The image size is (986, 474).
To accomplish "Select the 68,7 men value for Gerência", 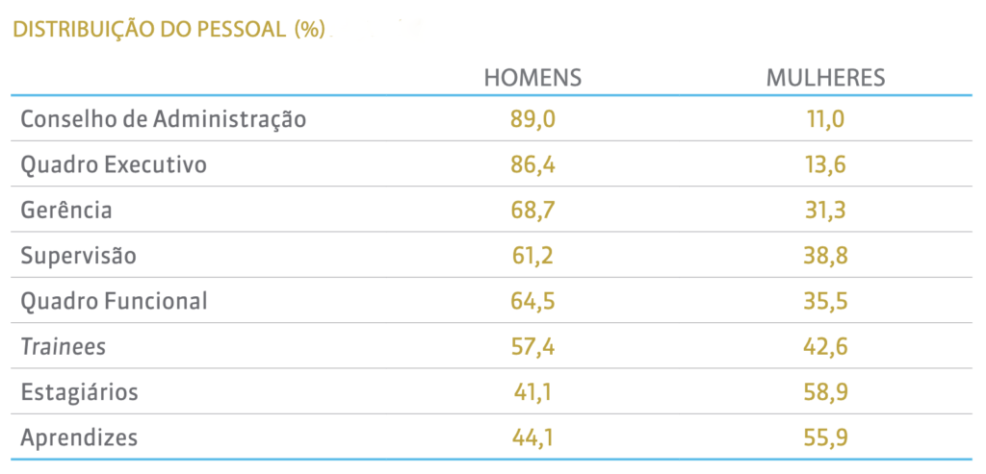I will tap(533, 210).
